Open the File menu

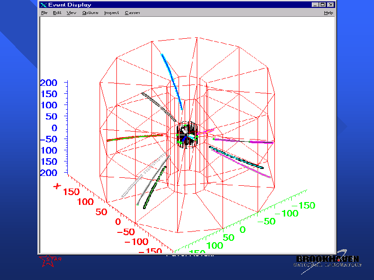tap(44, 13)
